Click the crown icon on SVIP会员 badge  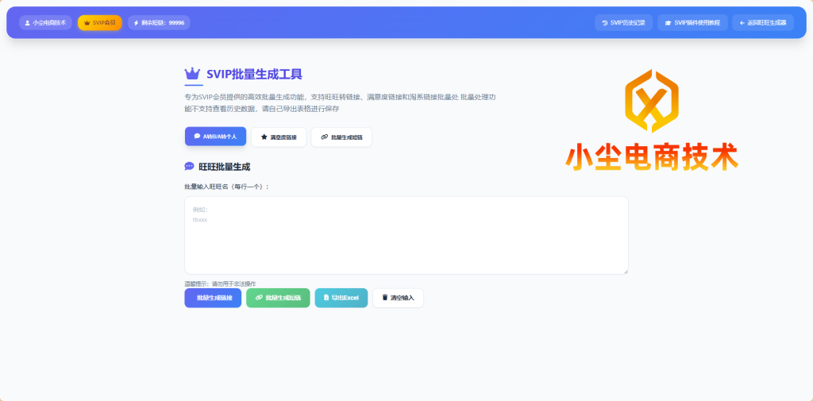click(x=87, y=23)
